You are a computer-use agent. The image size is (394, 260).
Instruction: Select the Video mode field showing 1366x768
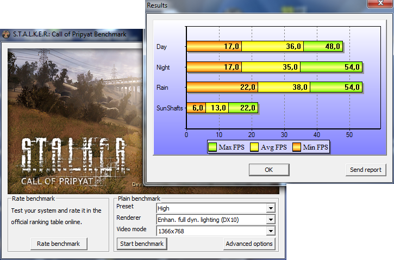click(216, 231)
